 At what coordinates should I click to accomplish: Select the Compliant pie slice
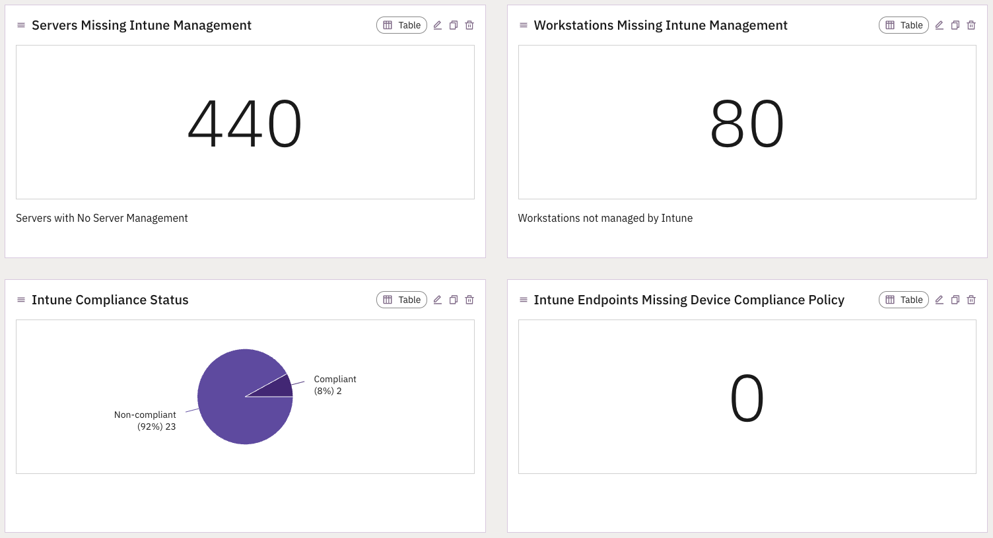(279, 389)
